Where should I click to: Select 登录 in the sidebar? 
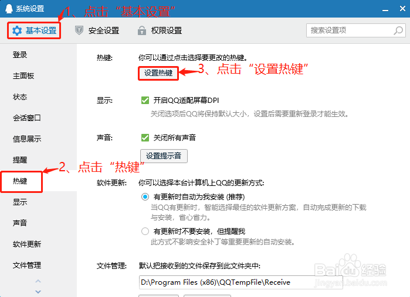(x=20, y=55)
